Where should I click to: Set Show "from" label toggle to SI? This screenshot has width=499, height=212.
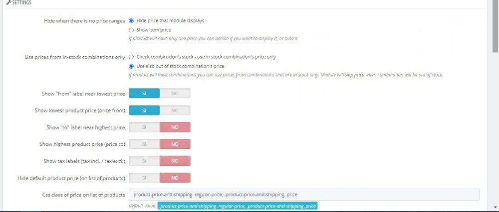144,93
